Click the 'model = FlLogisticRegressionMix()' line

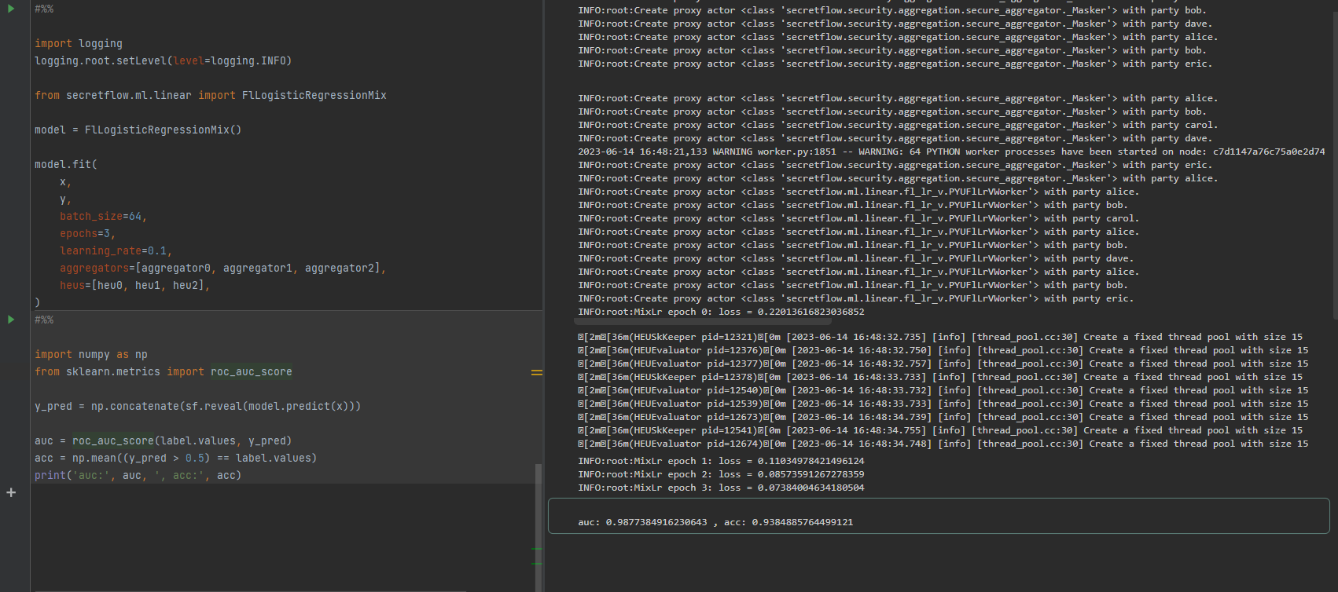(138, 130)
